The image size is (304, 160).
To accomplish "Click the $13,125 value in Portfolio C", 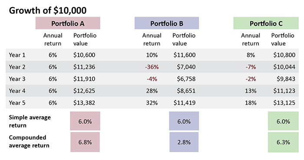I will tap(284, 103).
